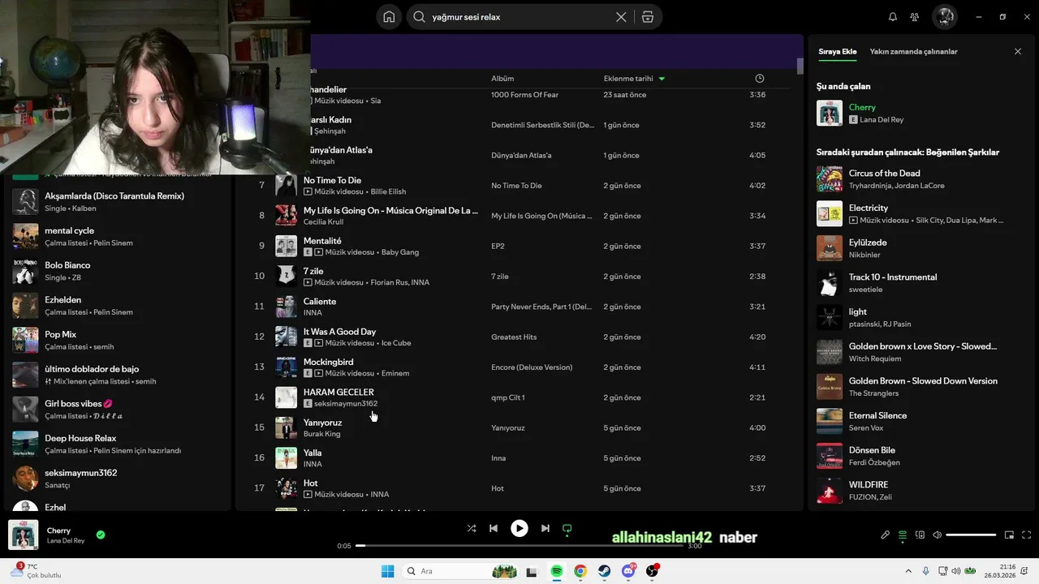Switch to Yakın zamanda çalınanlar tab
Screen dimensions: 1039x584
click(x=913, y=51)
